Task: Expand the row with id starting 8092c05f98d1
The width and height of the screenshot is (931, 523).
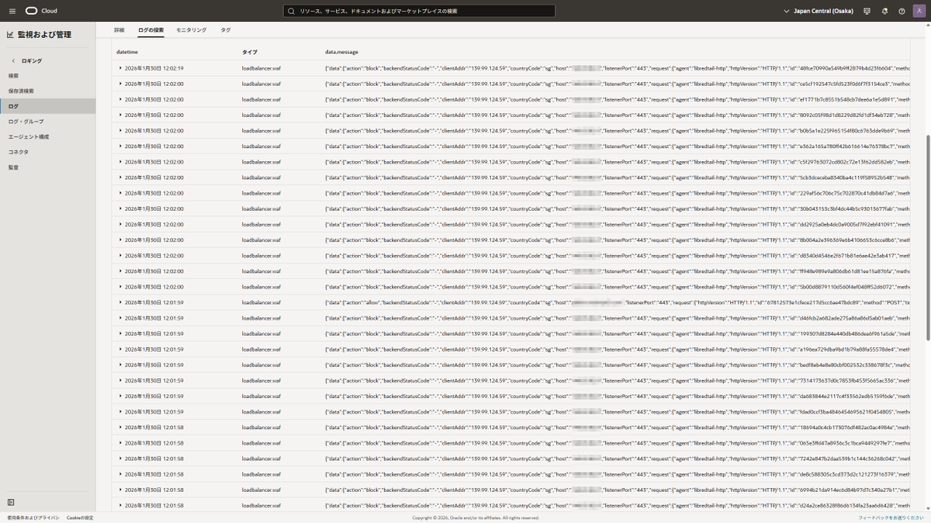Action: (x=120, y=115)
